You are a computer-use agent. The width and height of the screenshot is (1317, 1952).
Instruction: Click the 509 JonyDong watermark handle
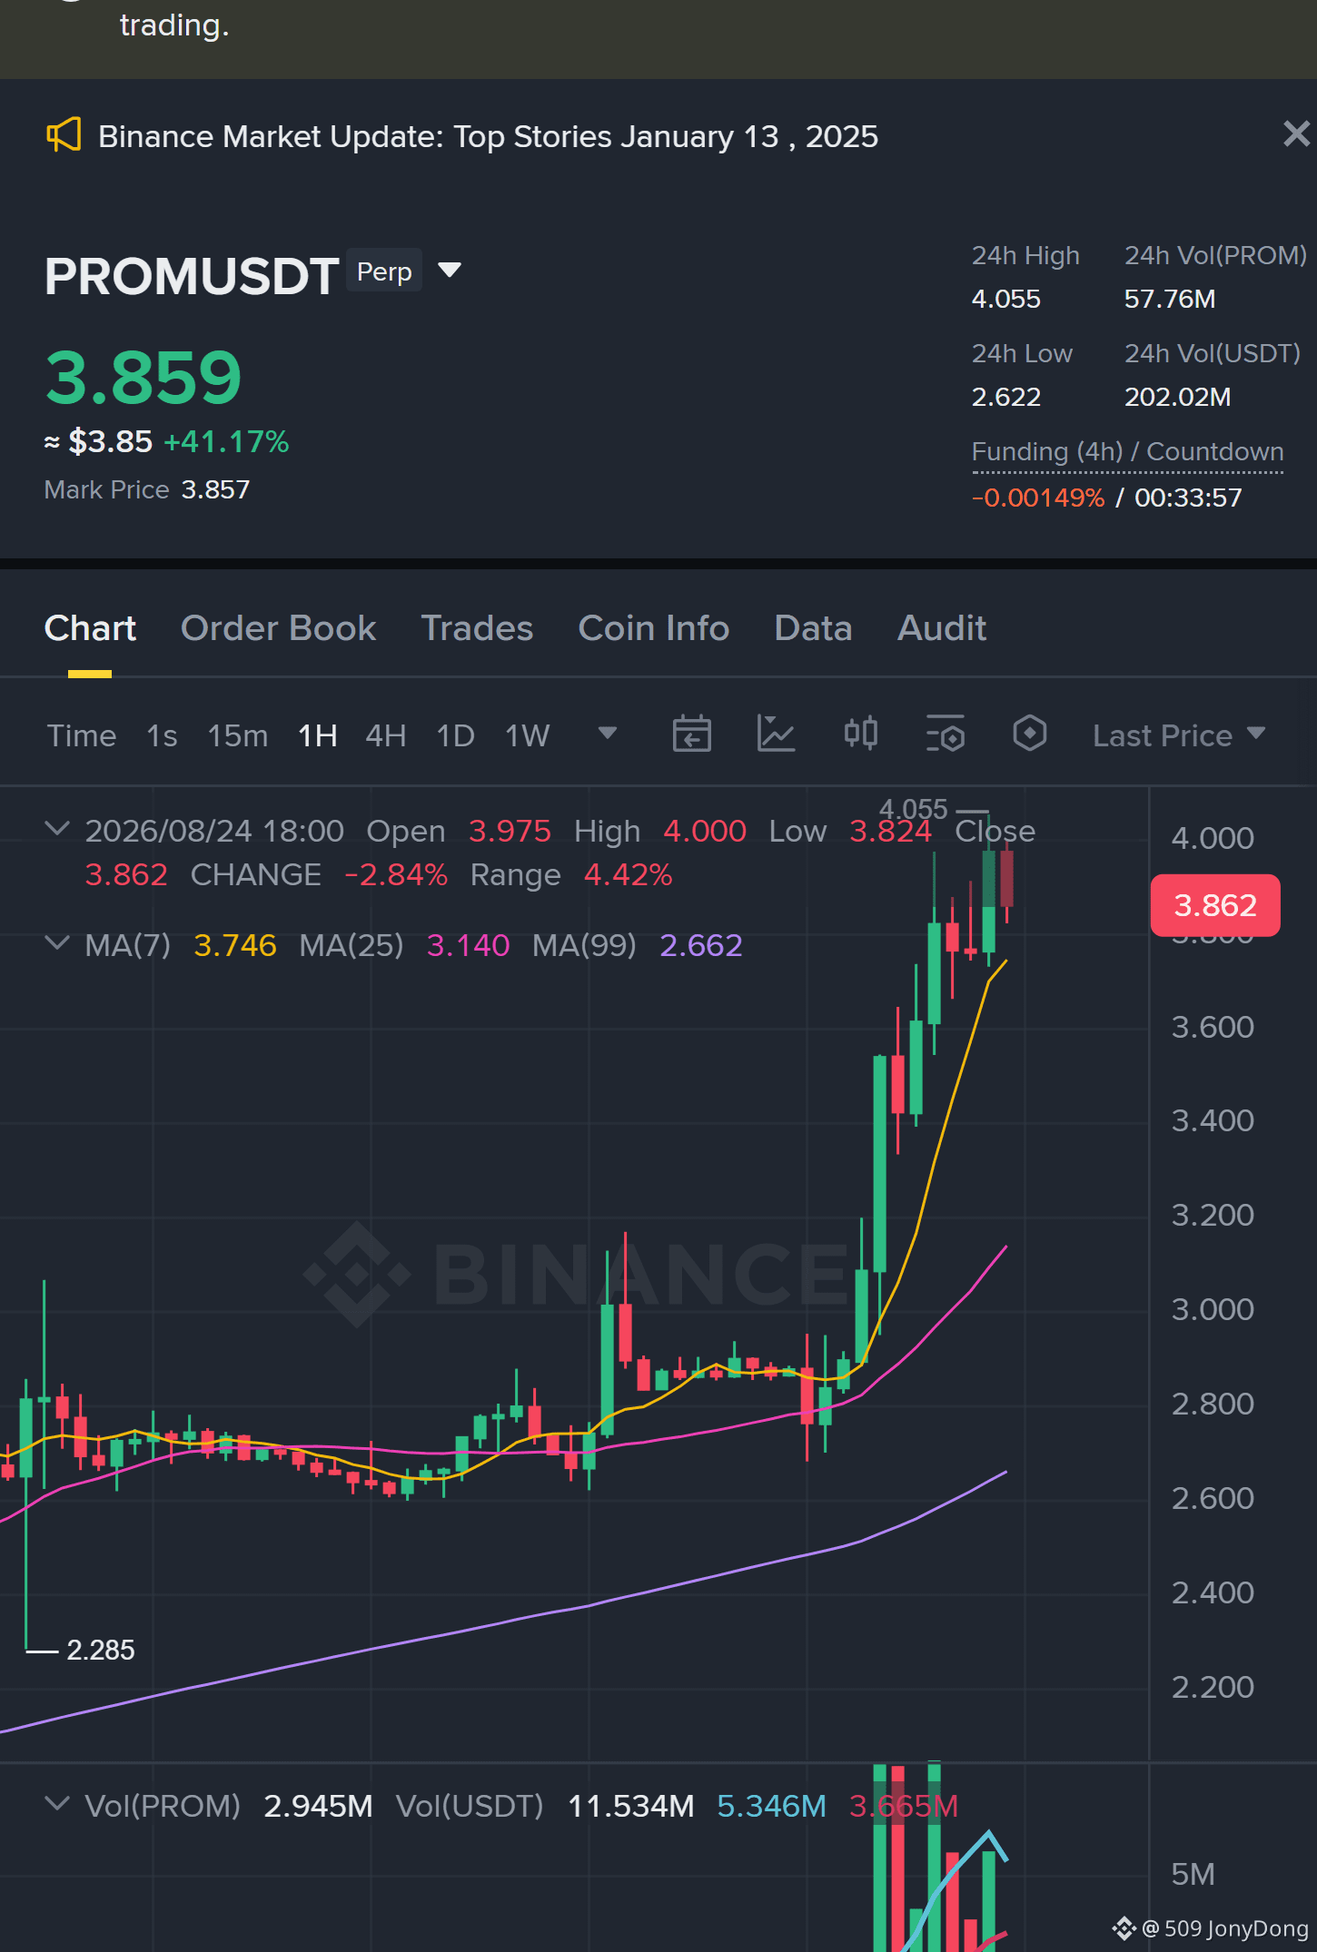[1224, 1928]
